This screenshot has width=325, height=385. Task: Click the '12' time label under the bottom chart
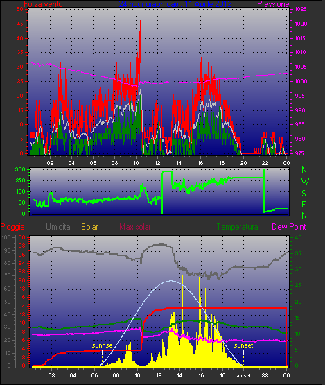coord(159,375)
